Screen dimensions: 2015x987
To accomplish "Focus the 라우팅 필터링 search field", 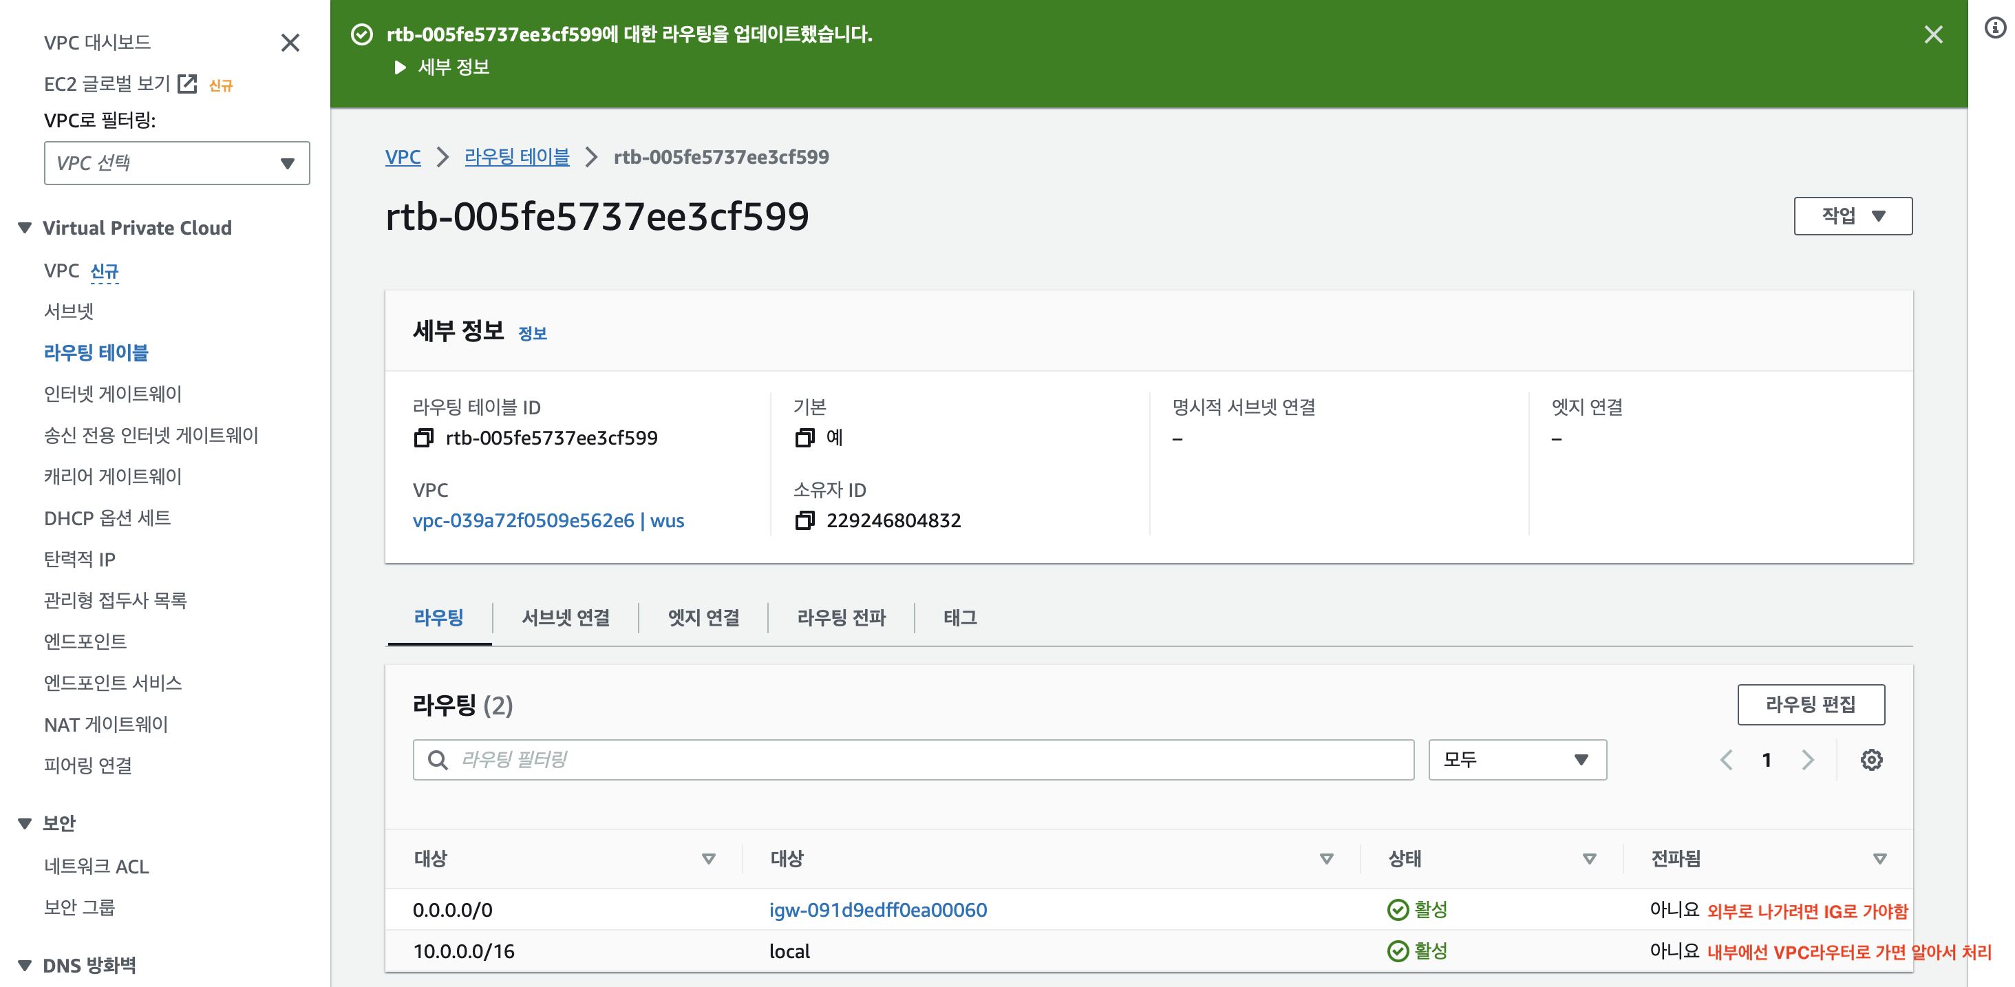I will (913, 759).
